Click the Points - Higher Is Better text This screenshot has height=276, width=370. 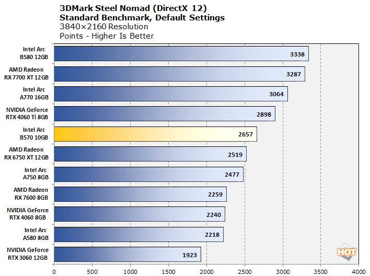(107, 36)
